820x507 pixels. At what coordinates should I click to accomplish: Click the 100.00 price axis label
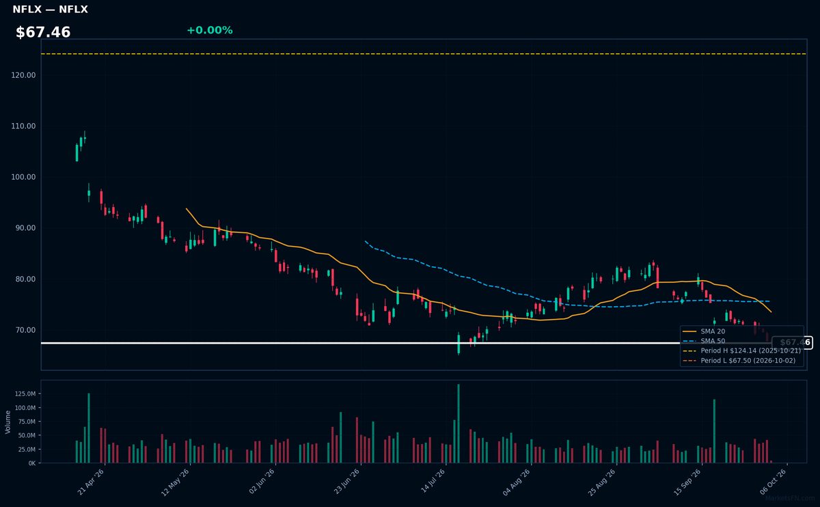coord(23,177)
